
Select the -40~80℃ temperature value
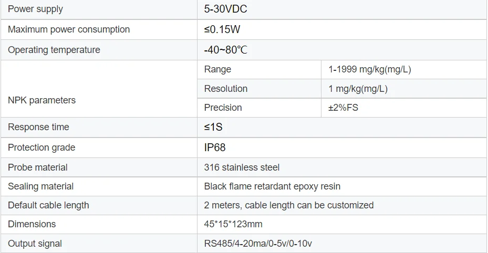point(226,50)
